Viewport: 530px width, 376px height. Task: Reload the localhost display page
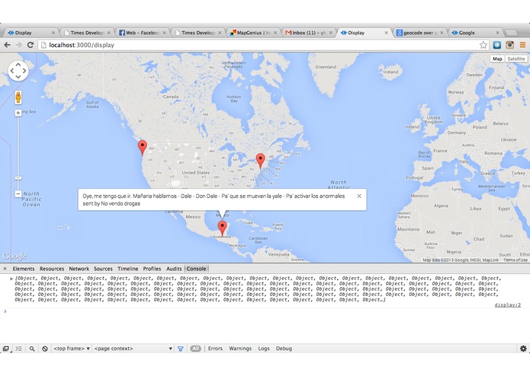tap(30, 45)
